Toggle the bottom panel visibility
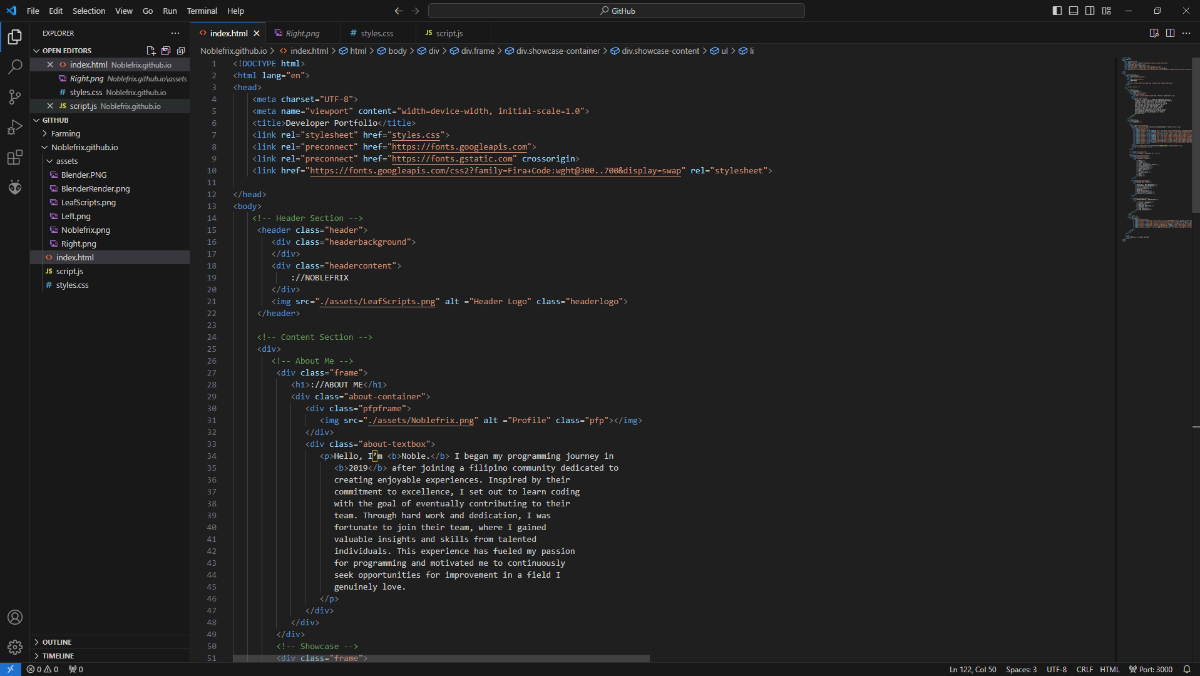Screen dimensions: 1200x676 click(x=1073, y=11)
